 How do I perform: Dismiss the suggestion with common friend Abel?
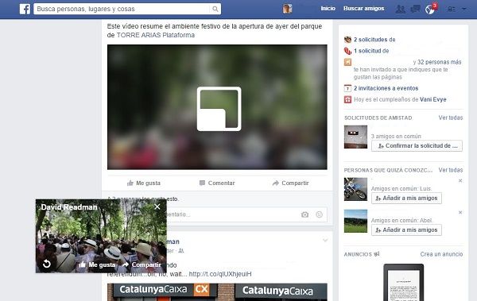point(460,212)
